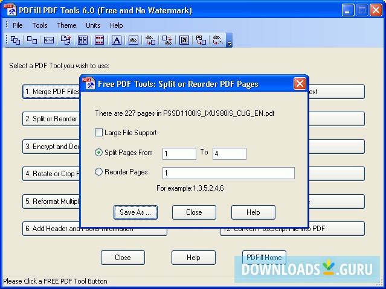Image resolution: width=386 pixels, height=289 pixels.
Task: Click the Reformat Multiple Pages grid icon
Action: click(83, 40)
